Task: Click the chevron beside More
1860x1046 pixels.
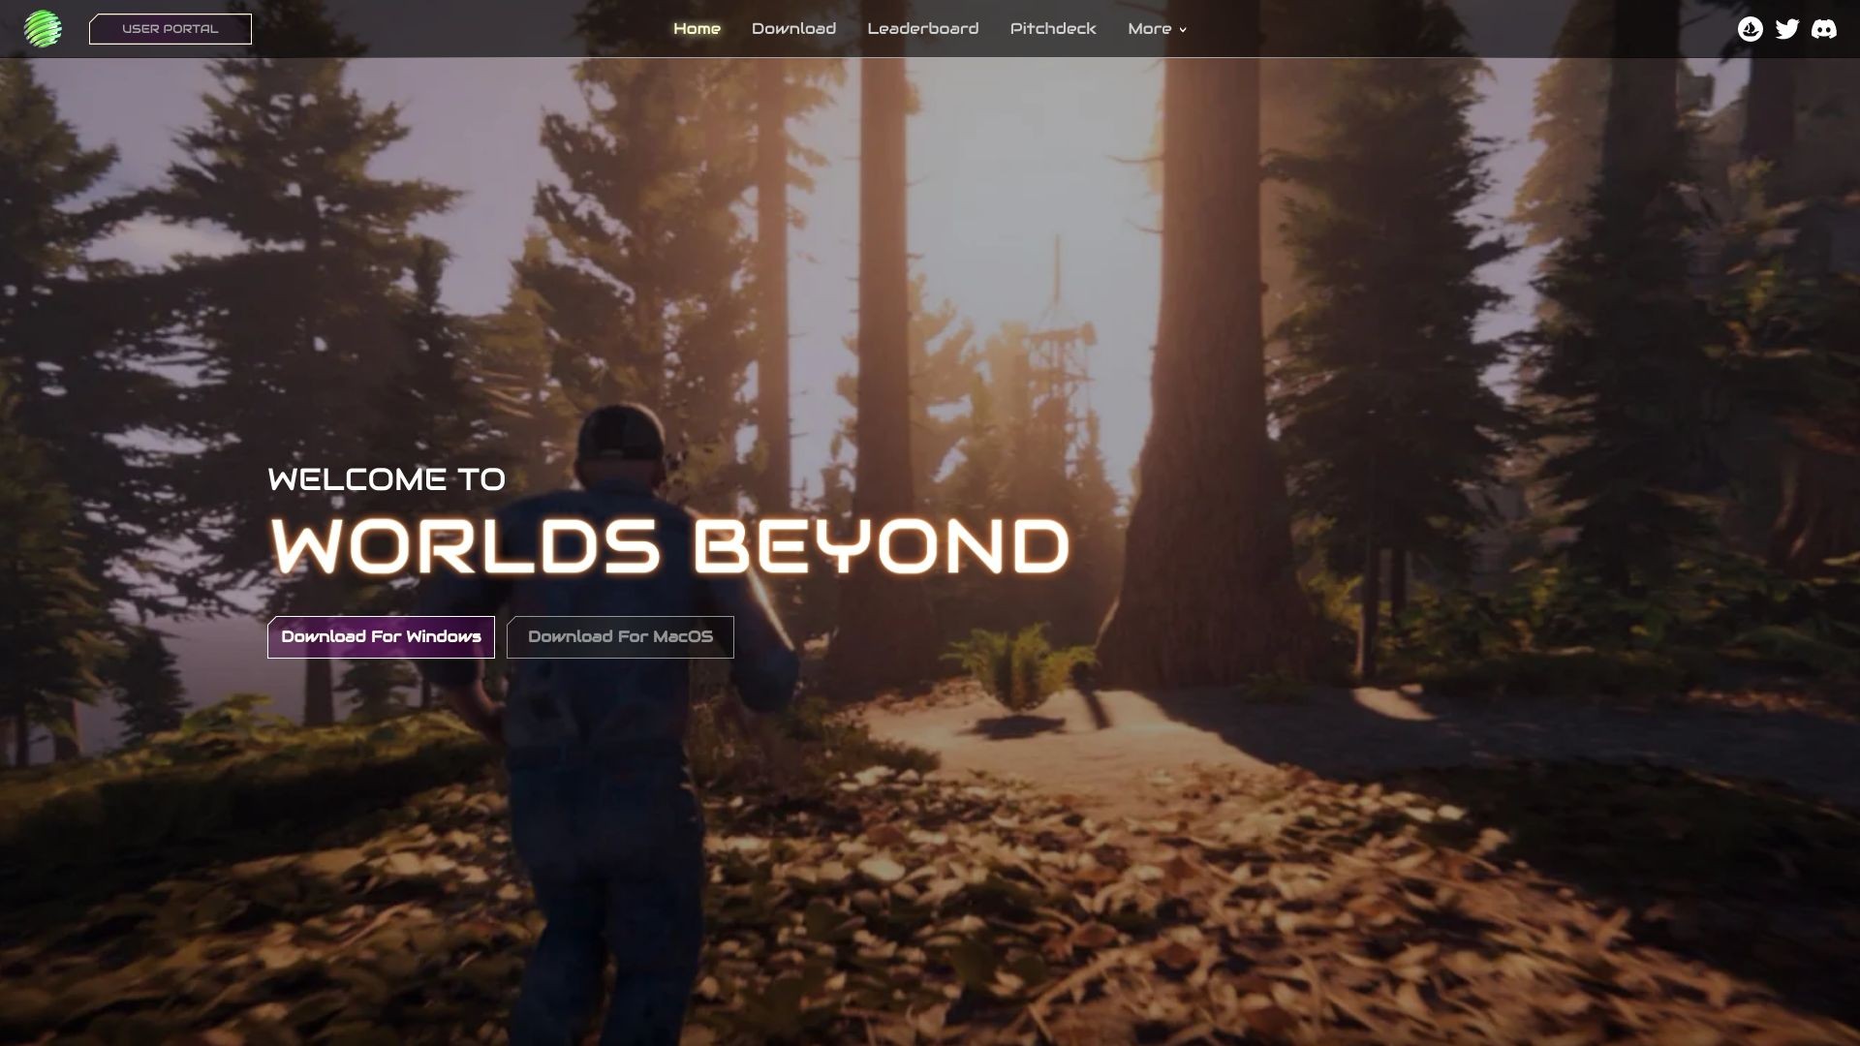Action: click(1182, 30)
